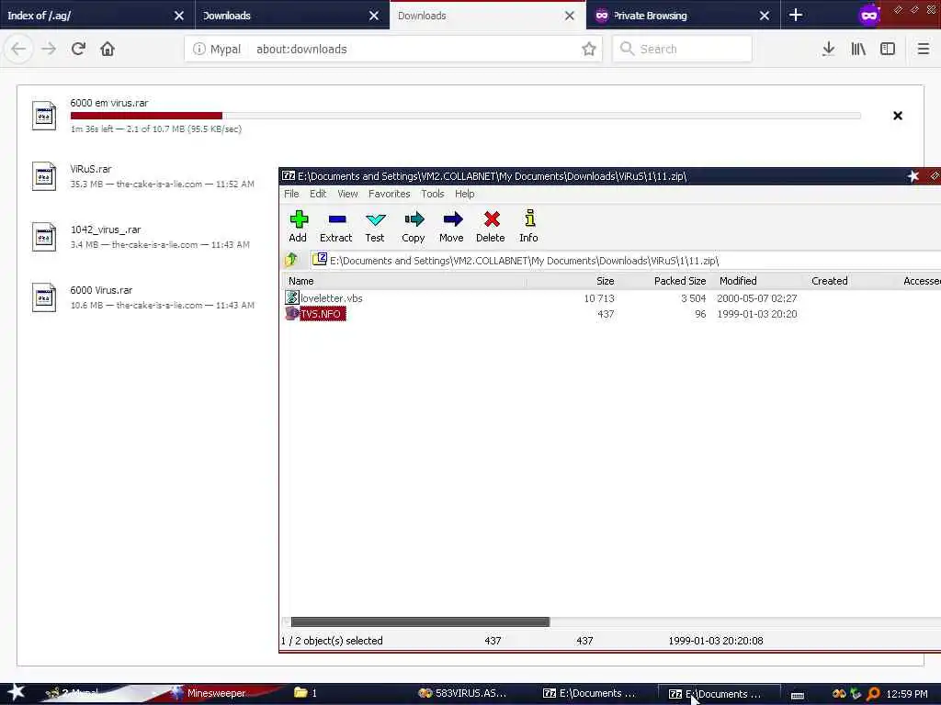This screenshot has width=941, height=705.
Task: Click the horizontal scrollbar in 7-Zip
Action: tap(420, 621)
